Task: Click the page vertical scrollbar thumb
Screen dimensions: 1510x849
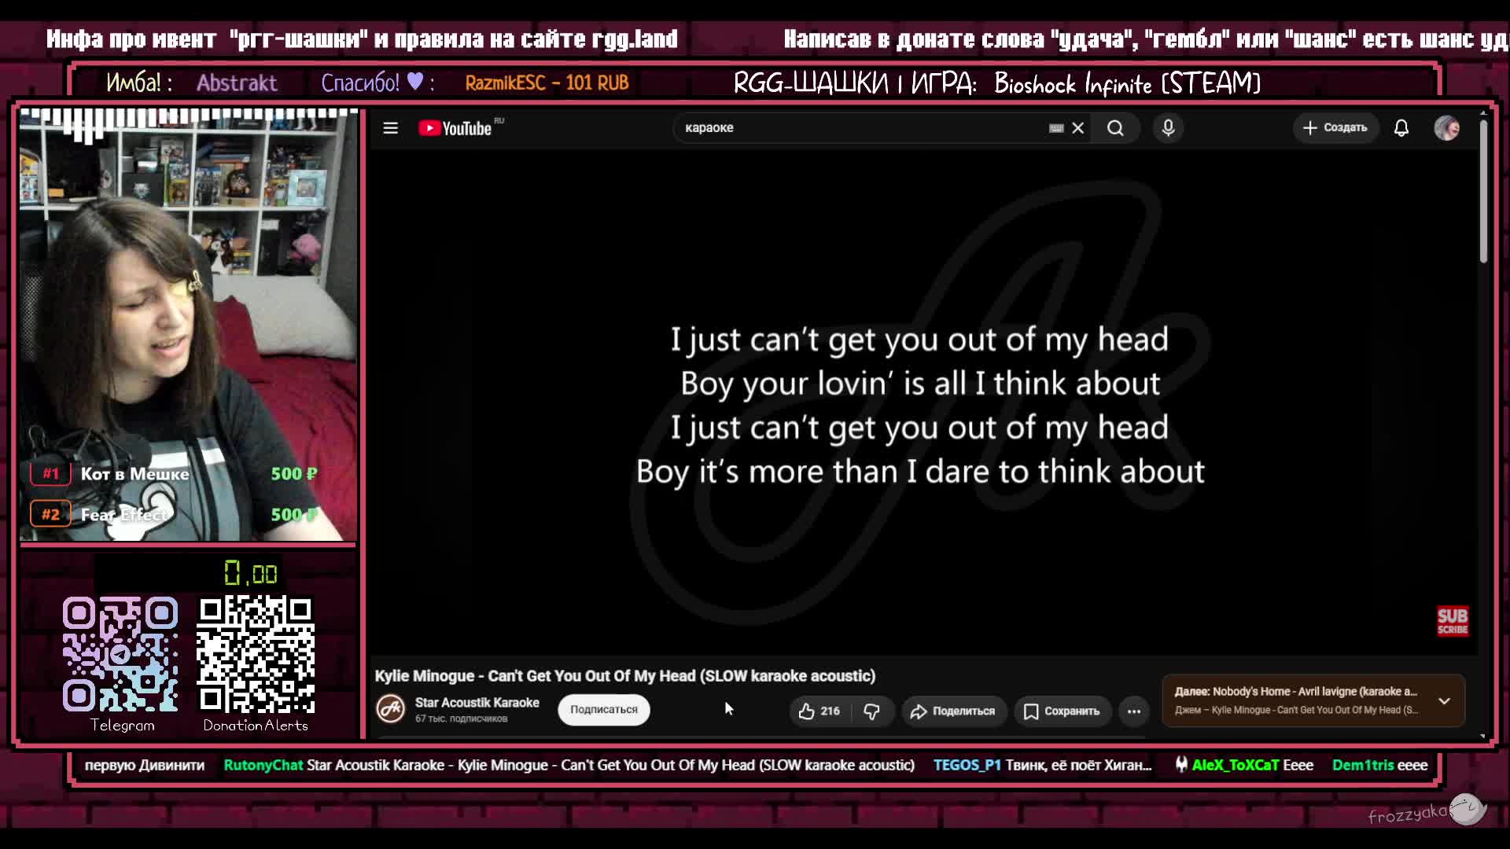Action: coord(1483,191)
